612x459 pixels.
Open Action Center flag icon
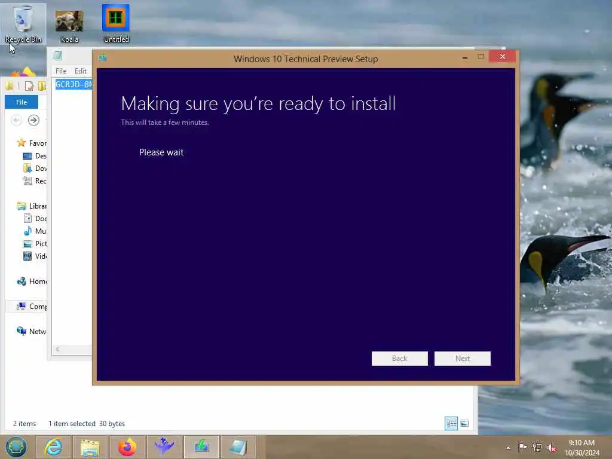(522, 447)
